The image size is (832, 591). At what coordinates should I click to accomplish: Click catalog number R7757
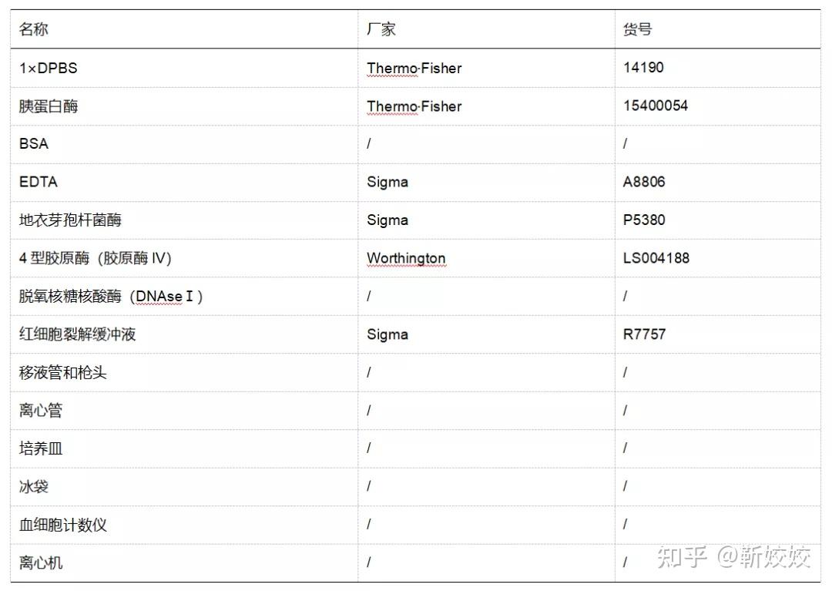coord(644,334)
